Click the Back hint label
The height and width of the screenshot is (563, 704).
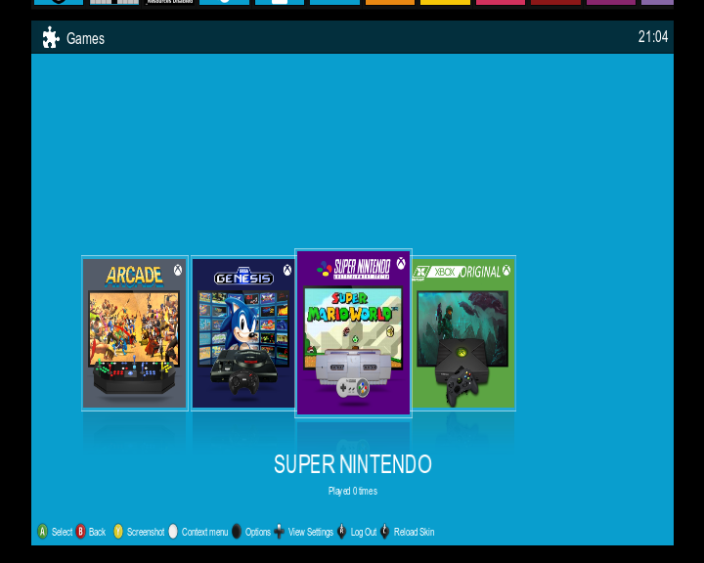(97, 532)
